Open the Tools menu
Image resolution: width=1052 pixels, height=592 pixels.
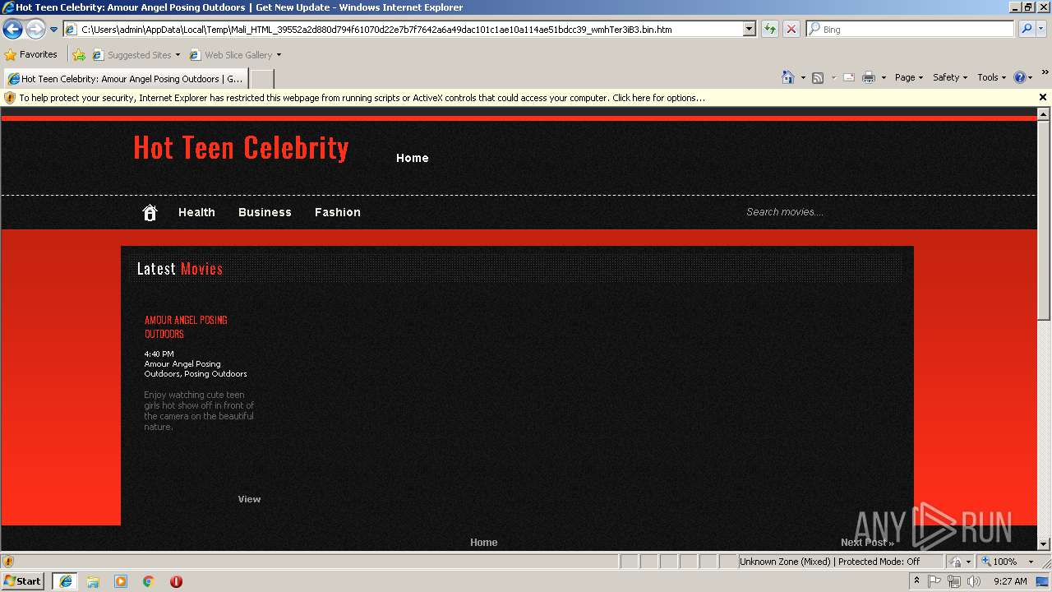991,77
